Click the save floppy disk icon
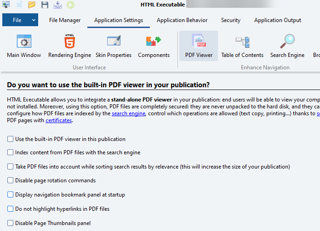Image resolution: width=320 pixels, height=231 pixels. point(45,5)
